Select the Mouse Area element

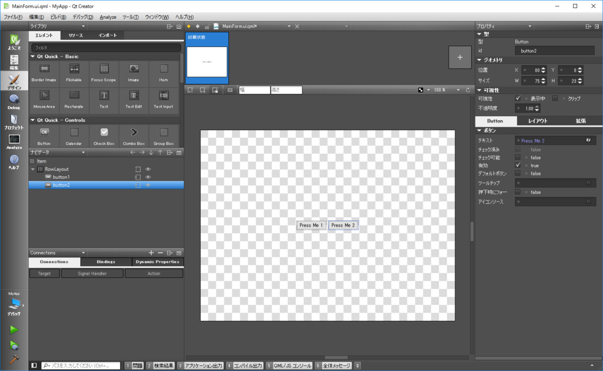(44, 99)
